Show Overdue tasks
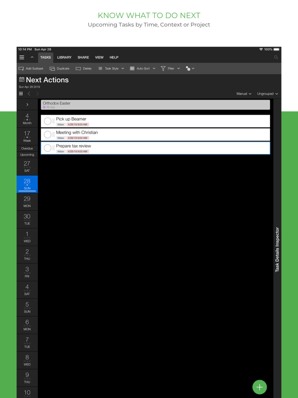Viewport: 298px width, 398px height. [27, 149]
